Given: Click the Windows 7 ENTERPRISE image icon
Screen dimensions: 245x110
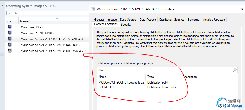Looking at the screenshot, I should pyautogui.click(x=10, y=33).
